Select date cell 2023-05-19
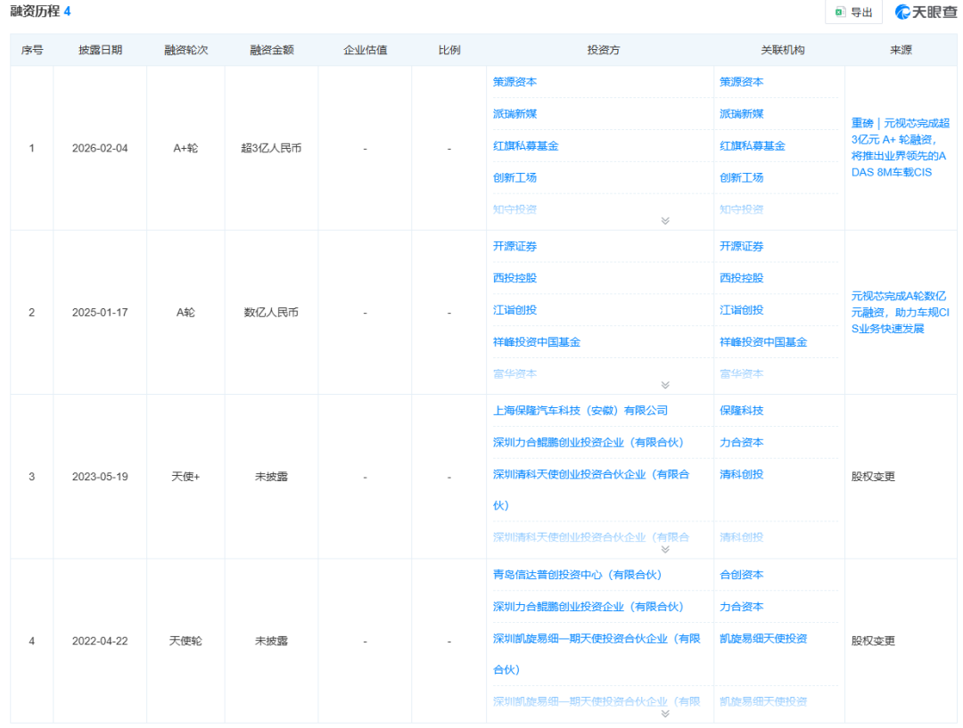The image size is (963, 728). [100, 477]
